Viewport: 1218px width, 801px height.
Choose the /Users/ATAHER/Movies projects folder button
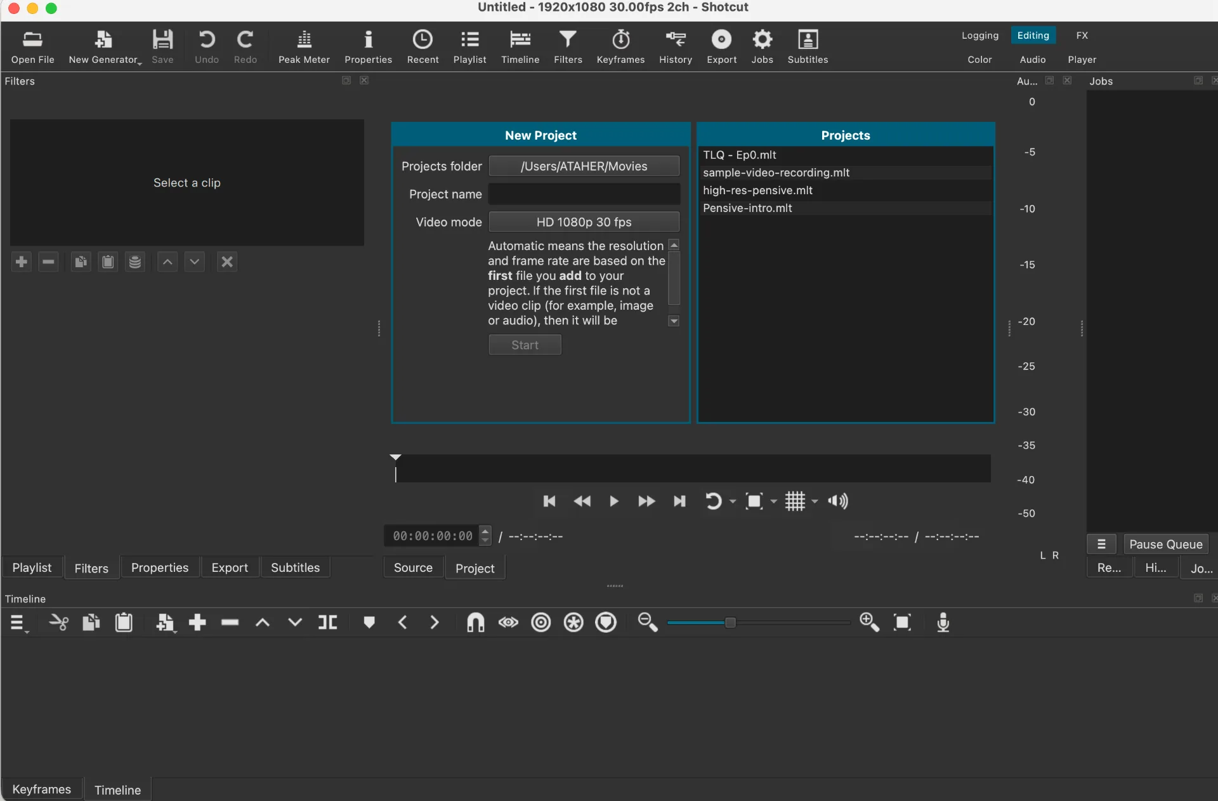[584, 166]
